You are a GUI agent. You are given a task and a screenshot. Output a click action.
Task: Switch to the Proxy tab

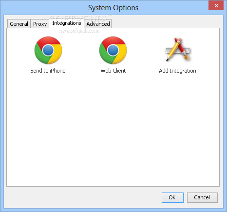coord(40,24)
